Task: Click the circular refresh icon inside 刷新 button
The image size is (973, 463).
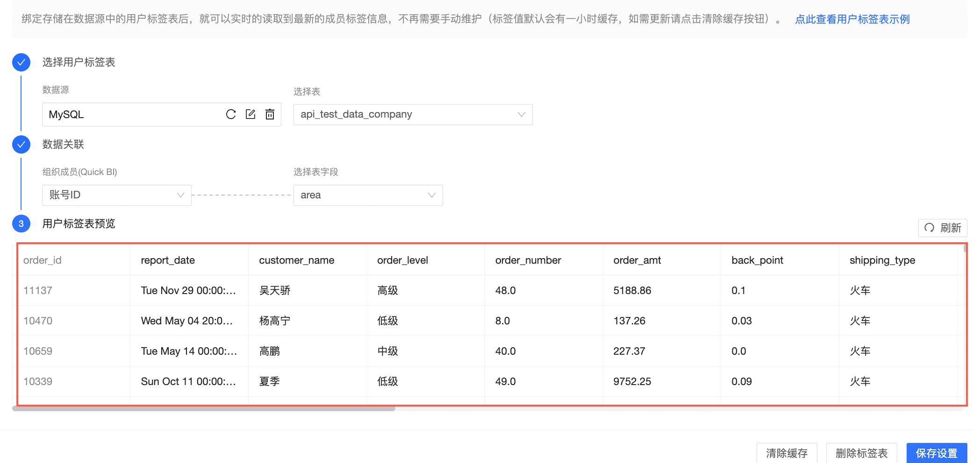Action: coord(930,228)
